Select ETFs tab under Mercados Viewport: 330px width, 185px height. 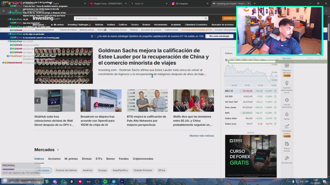pyautogui.click(x=99, y=159)
